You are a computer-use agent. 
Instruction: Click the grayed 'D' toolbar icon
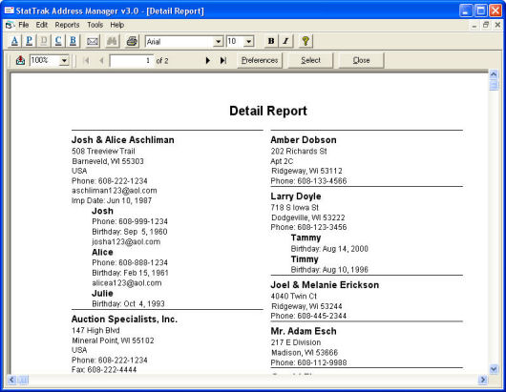coord(44,41)
